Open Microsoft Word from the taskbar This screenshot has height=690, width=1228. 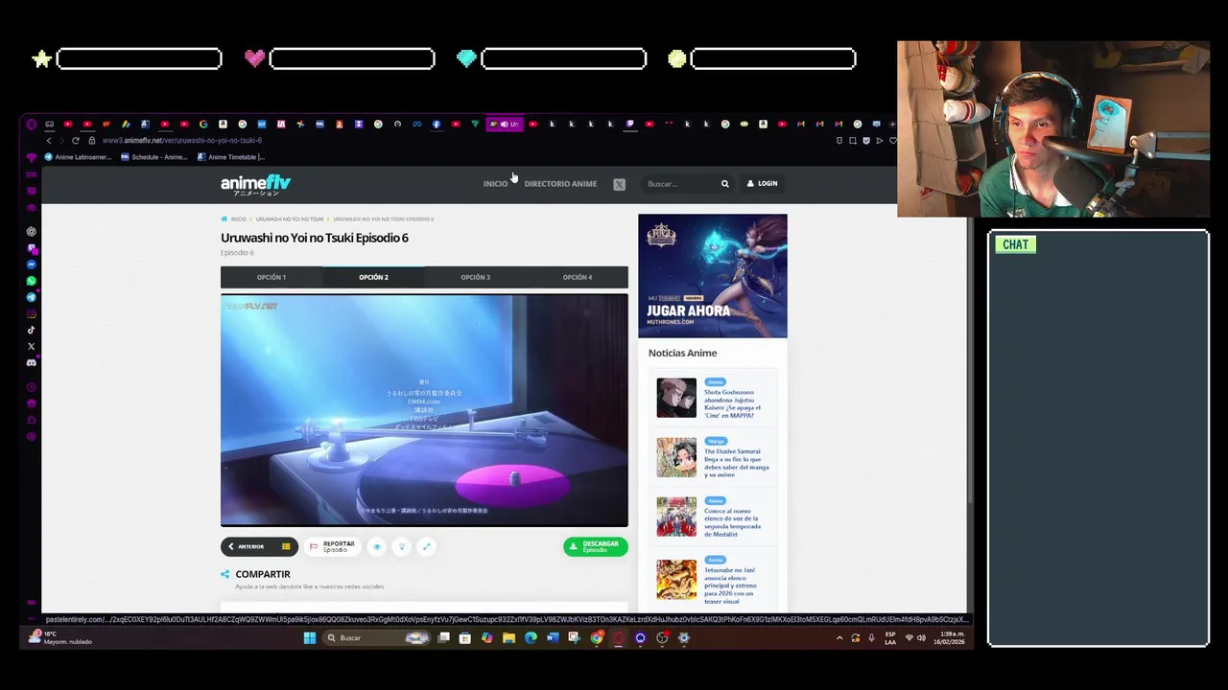(553, 638)
